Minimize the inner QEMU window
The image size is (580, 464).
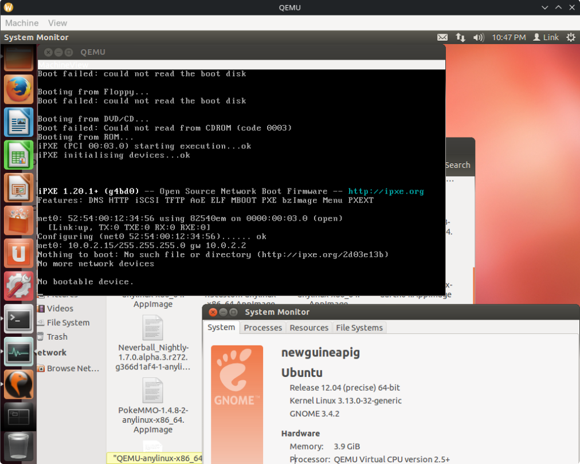[x=58, y=52]
